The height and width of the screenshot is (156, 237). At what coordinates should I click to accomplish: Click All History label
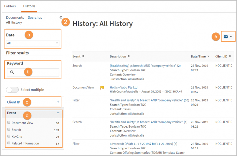click(x=14, y=22)
